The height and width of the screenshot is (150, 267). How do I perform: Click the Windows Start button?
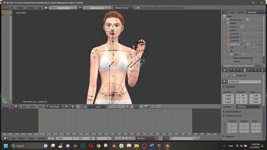point(6,146)
